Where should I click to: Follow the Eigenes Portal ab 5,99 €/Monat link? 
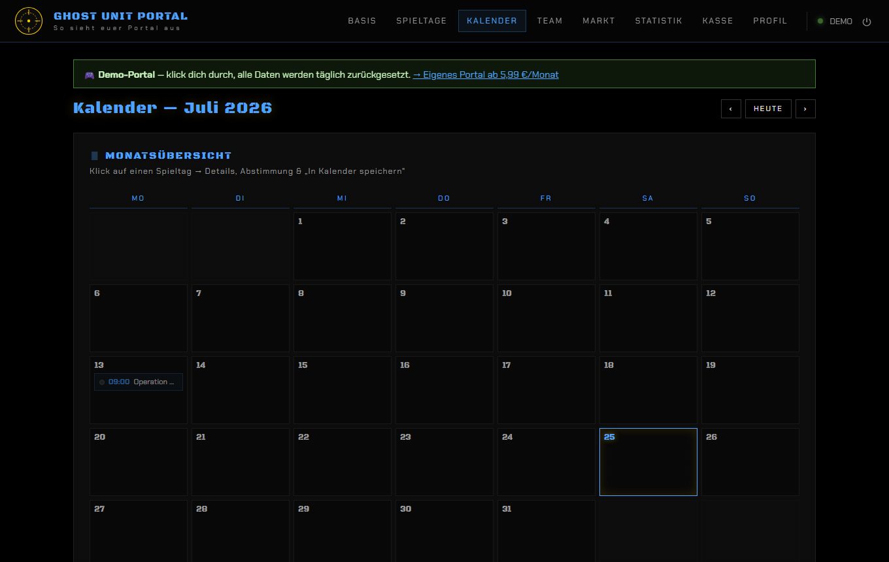(486, 74)
